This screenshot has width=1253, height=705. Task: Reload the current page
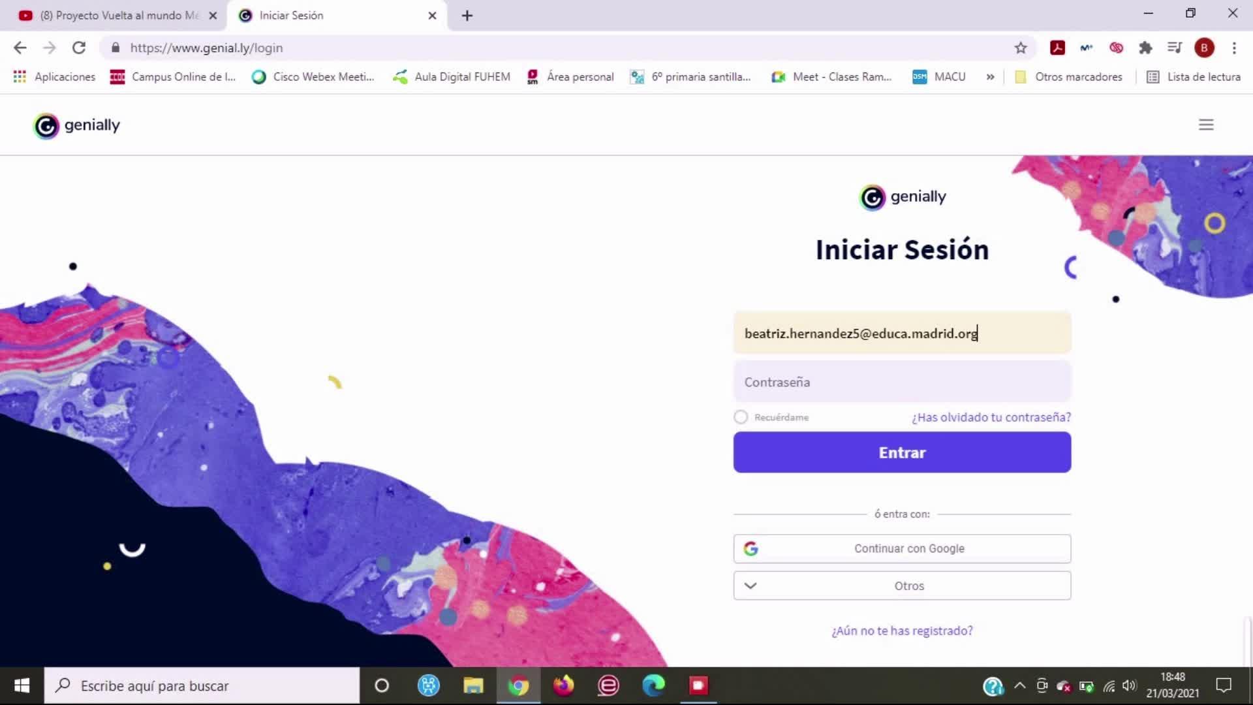click(79, 48)
